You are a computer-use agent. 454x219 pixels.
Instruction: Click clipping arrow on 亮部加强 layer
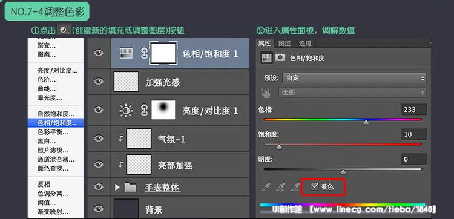point(120,165)
